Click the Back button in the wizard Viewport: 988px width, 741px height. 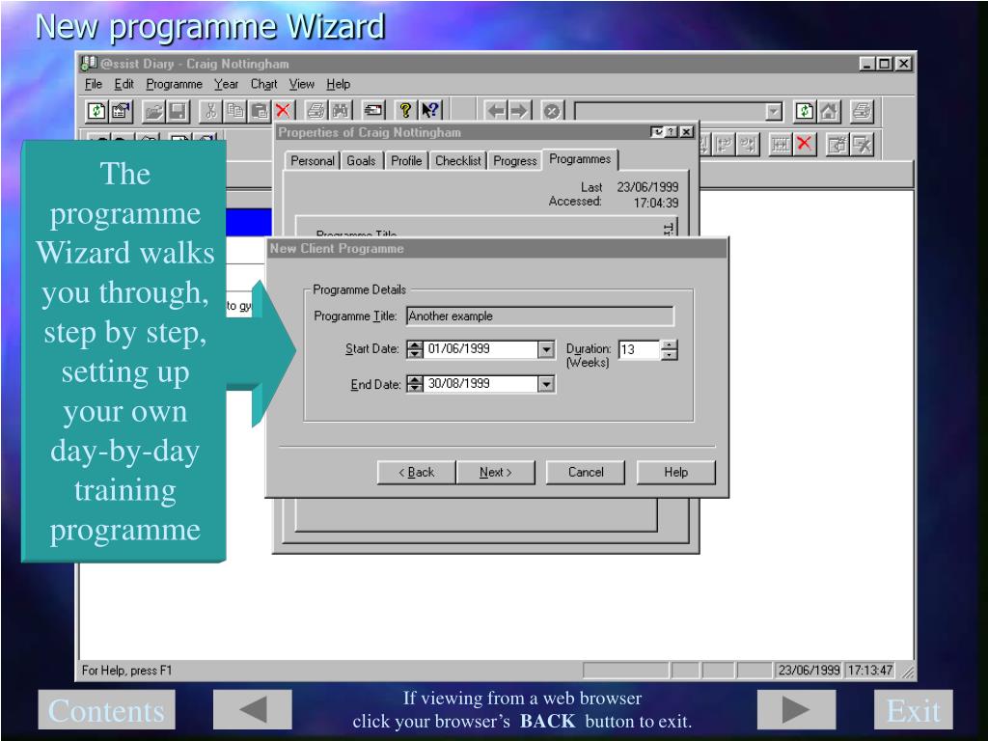[x=416, y=472]
